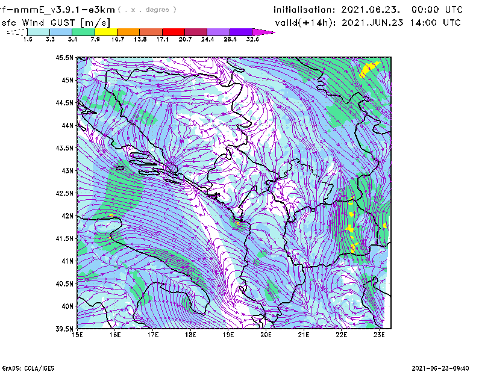Click the "45N" latitude label
This screenshot has width=482, height=372.
[67, 80]
